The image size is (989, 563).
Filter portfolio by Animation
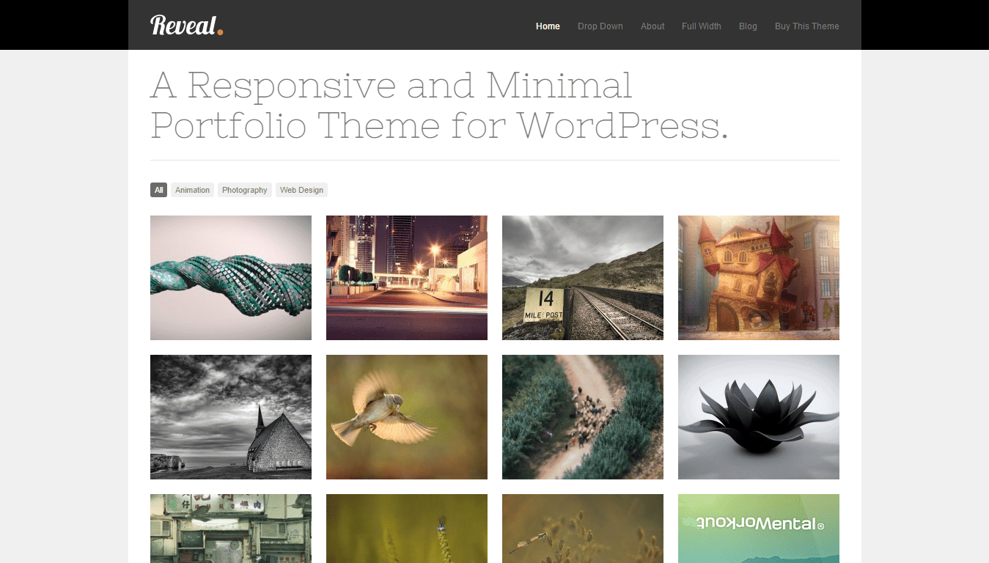tap(192, 190)
